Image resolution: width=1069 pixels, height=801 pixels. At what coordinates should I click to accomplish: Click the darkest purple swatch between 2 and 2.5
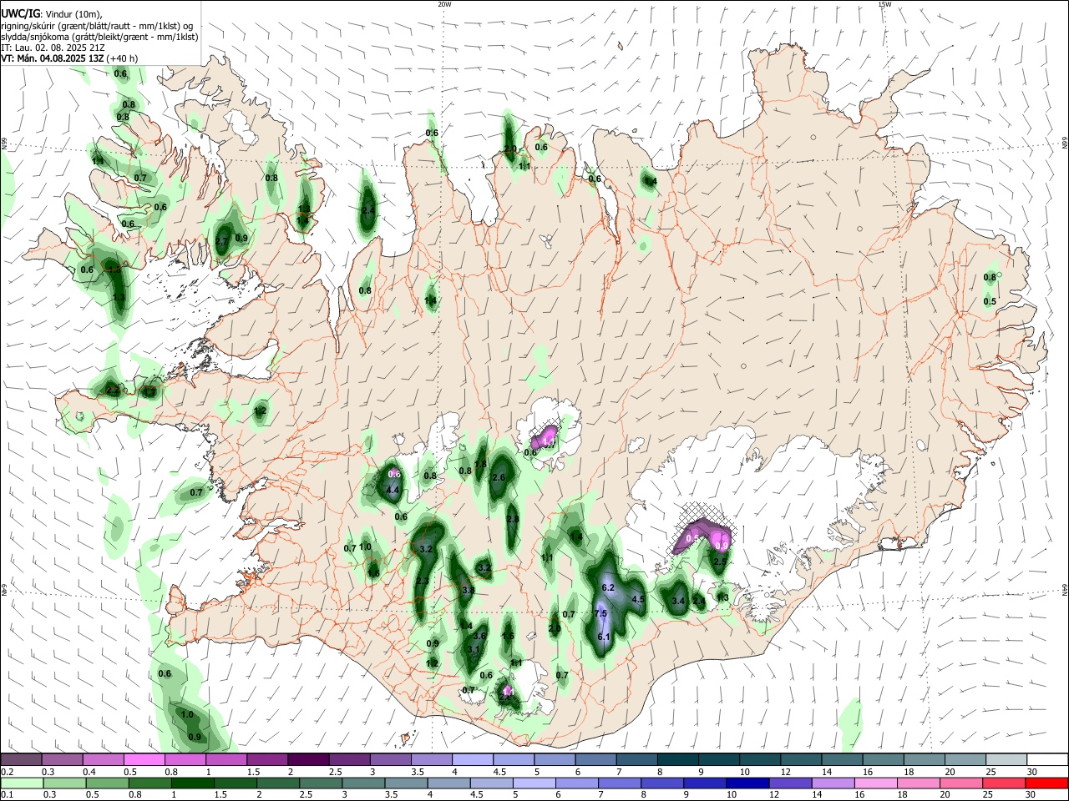pyautogui.click(x=307, y=760)
